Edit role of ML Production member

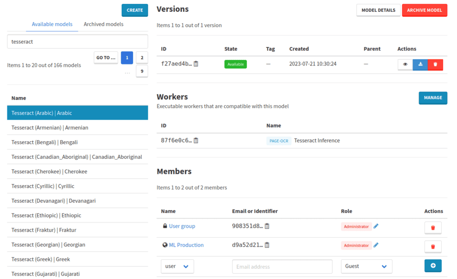[x=376, y=245]
